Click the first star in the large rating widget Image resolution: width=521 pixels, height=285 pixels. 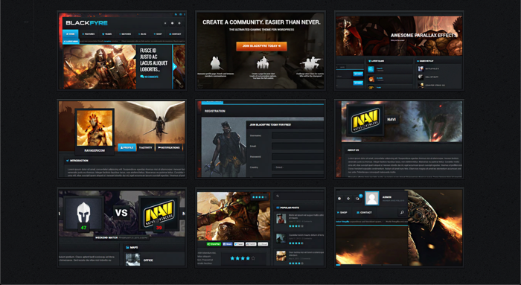(232, 258)
